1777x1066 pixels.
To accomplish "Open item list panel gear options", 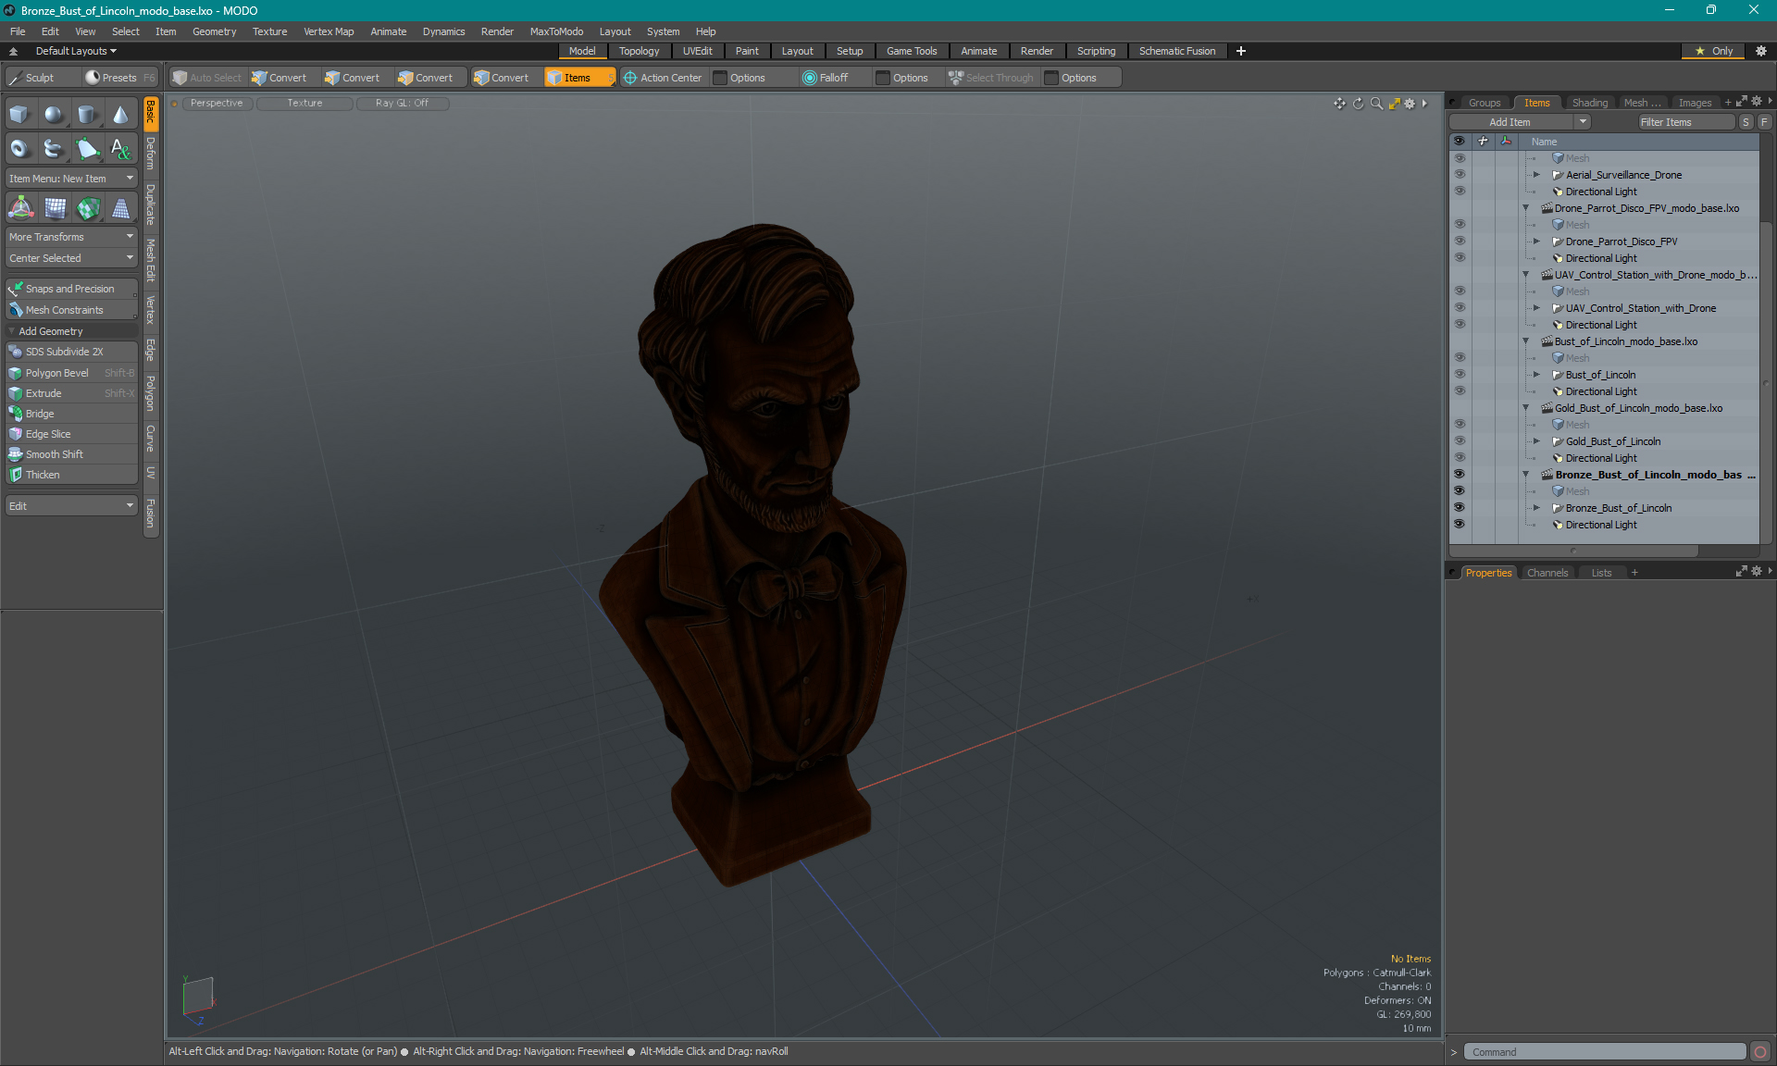I will coord(1756,102).
